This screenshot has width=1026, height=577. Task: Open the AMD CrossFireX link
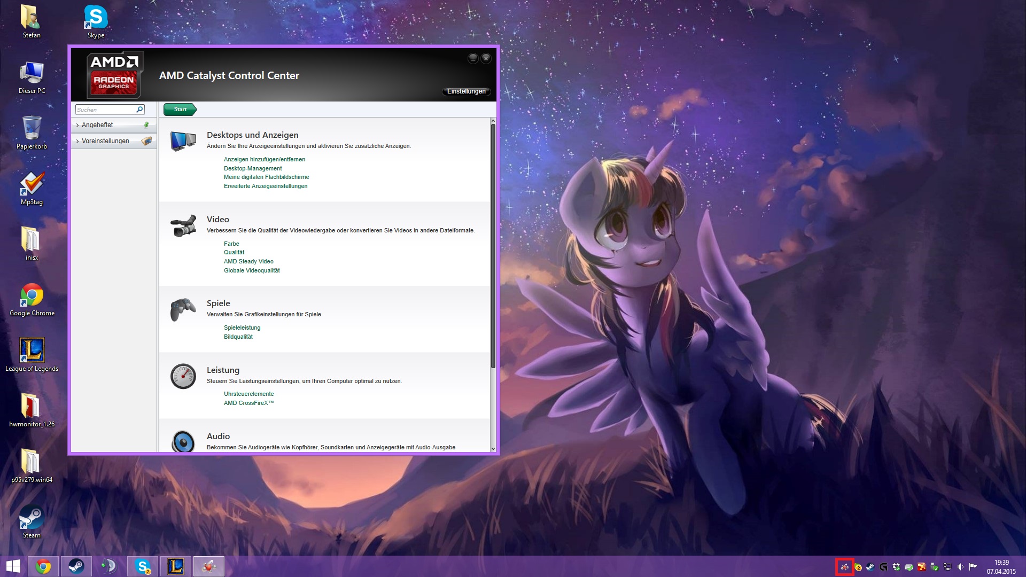point(248,403)
